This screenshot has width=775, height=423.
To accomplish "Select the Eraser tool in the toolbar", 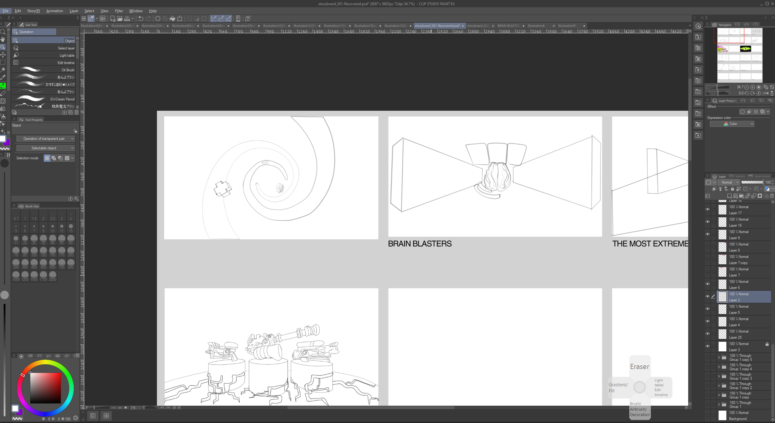I will [x=3, y=93].
